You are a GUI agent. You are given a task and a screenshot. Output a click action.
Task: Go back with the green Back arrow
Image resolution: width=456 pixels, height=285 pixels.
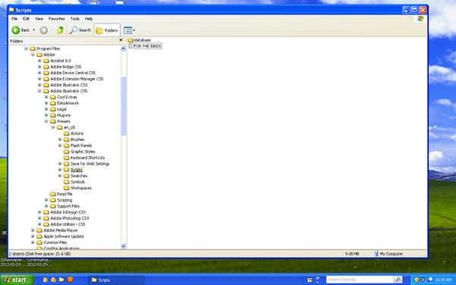pyautogui.click(x=16, y=30)
